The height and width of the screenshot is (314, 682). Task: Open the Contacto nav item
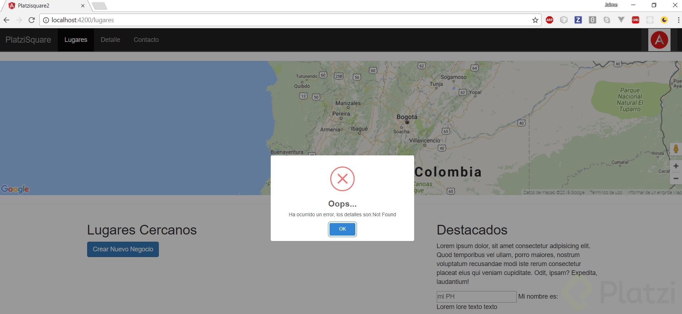[146, 40]
